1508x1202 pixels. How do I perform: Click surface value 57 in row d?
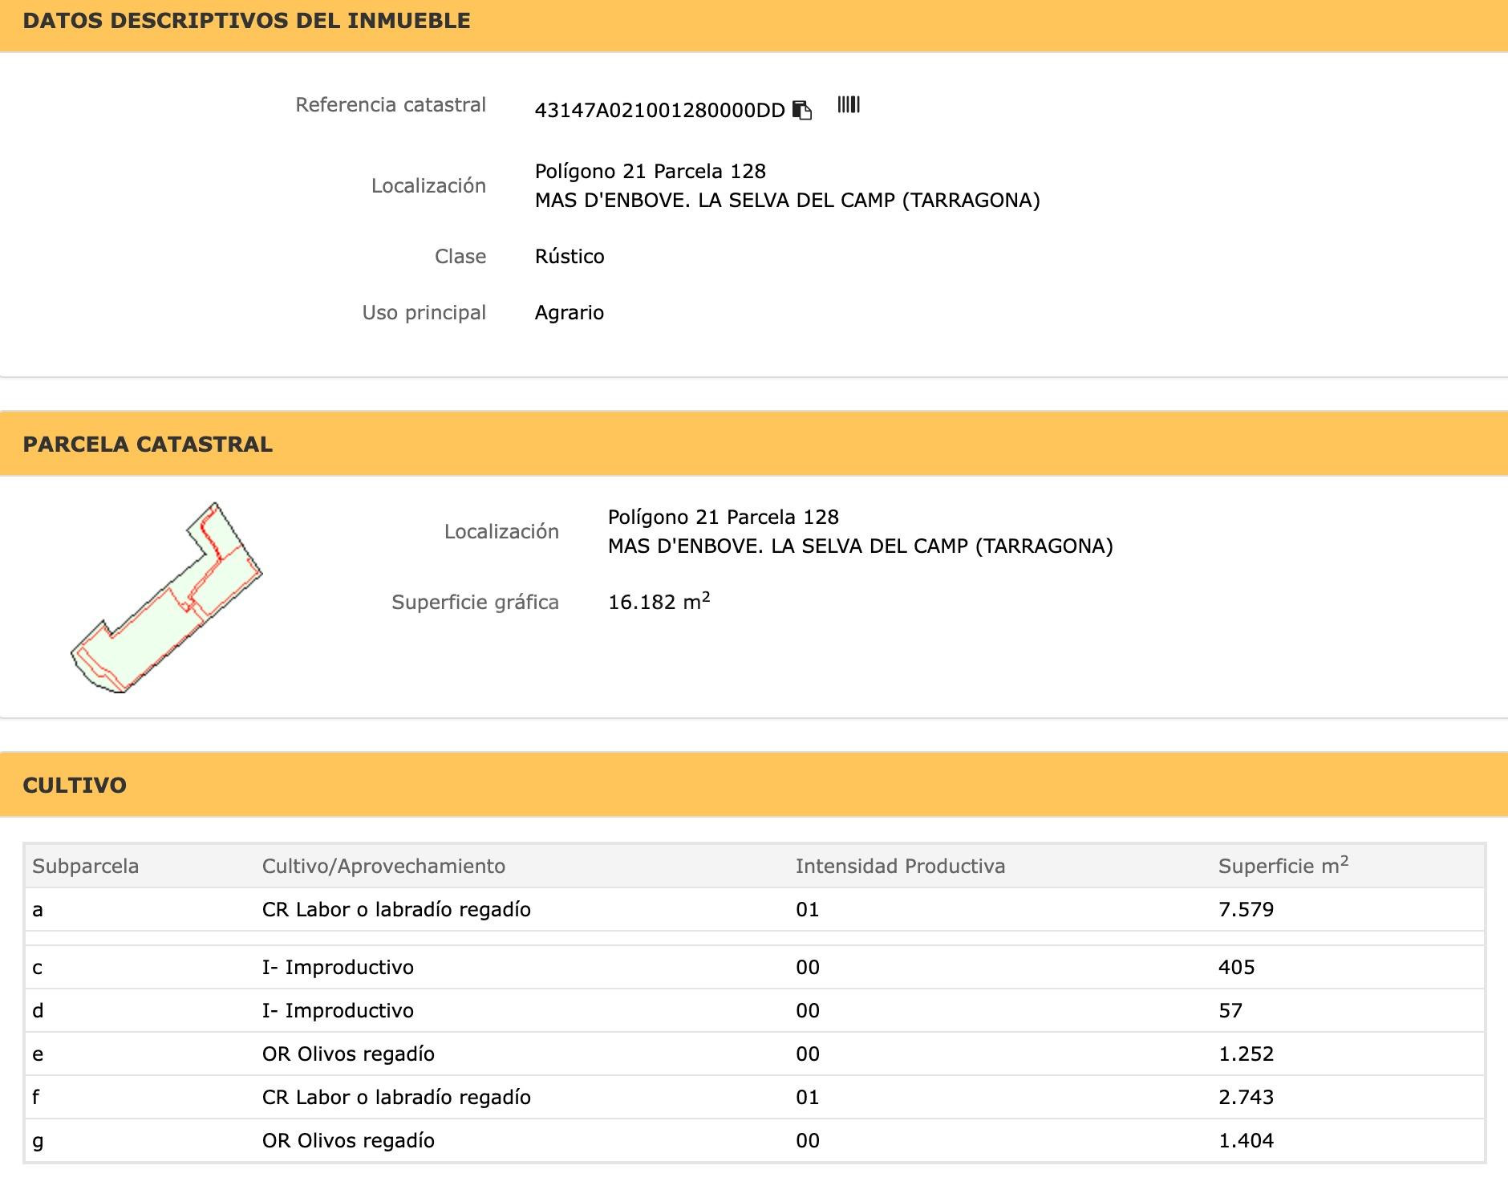pos(1230,1011)
